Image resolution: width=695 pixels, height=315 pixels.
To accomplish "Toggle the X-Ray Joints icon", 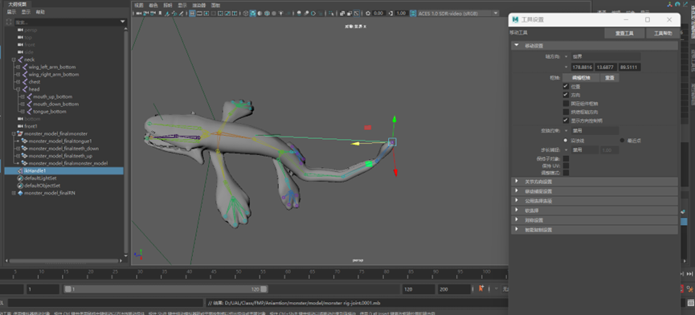I will coord(357,14).
